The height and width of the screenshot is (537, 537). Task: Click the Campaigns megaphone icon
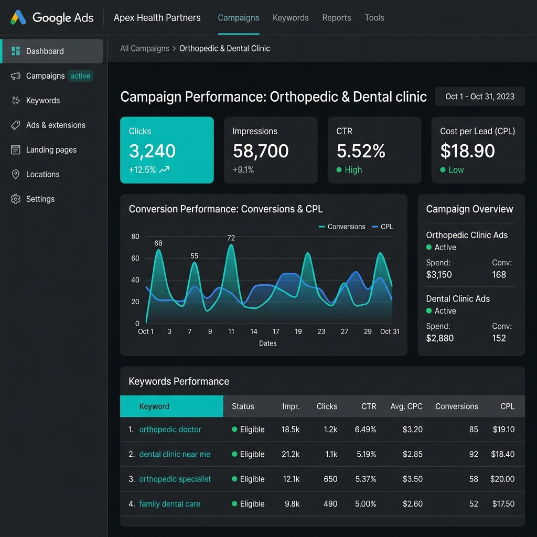click(15, 76)
